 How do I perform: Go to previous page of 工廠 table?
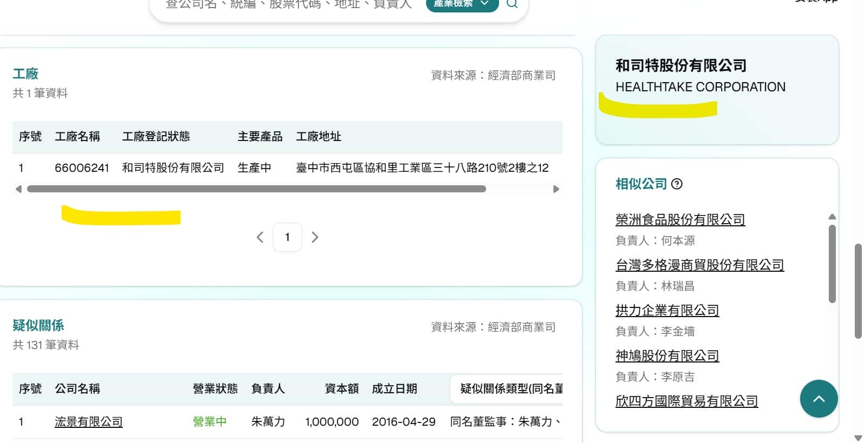pyautogui.click(x=260, y=237)
